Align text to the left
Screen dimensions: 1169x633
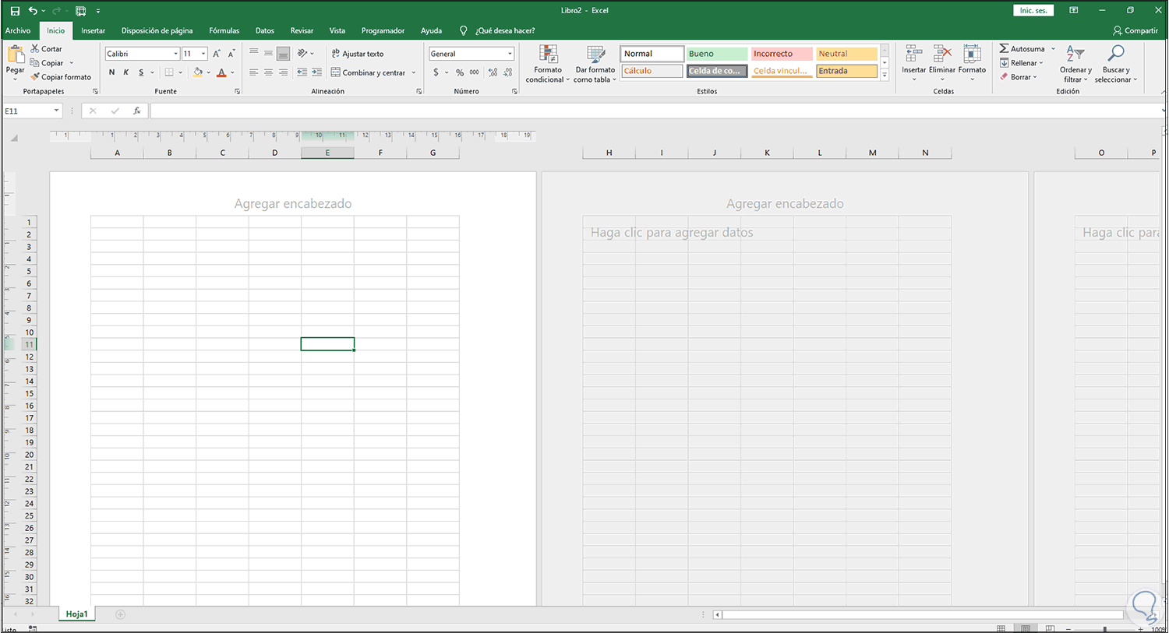(253, 72)
